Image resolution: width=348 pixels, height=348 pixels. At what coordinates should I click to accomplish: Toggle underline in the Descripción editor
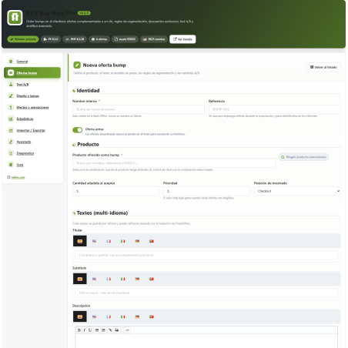[90, 330]
